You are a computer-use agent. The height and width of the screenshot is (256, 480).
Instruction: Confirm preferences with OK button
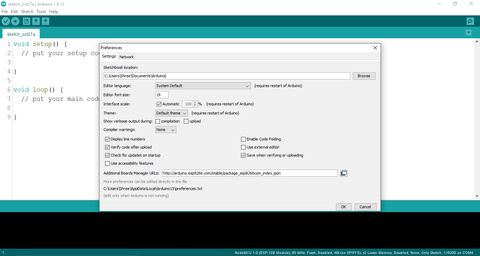[x=344, y=207]
